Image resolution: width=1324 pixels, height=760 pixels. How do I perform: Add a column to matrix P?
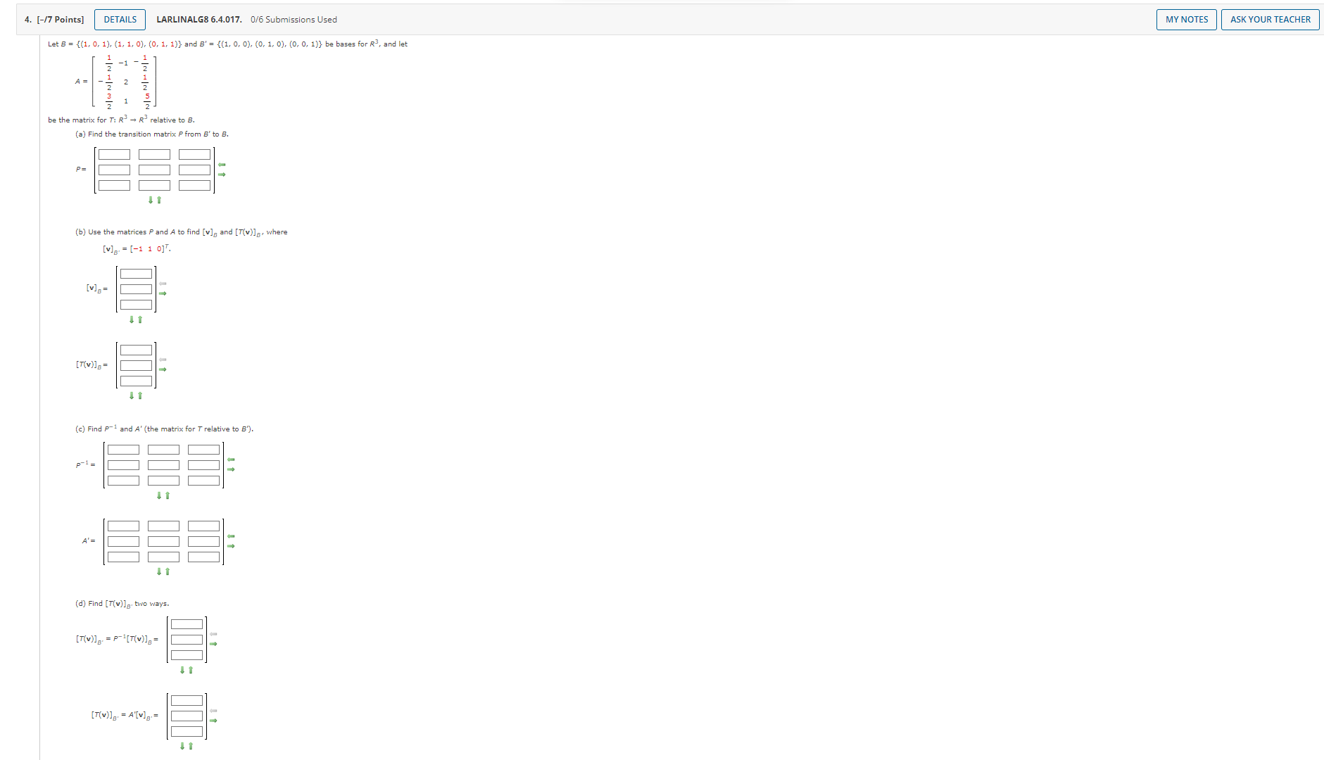coord(222,175)
